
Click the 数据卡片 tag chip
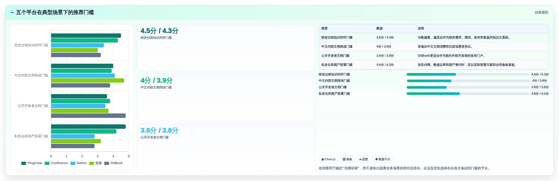382,159
